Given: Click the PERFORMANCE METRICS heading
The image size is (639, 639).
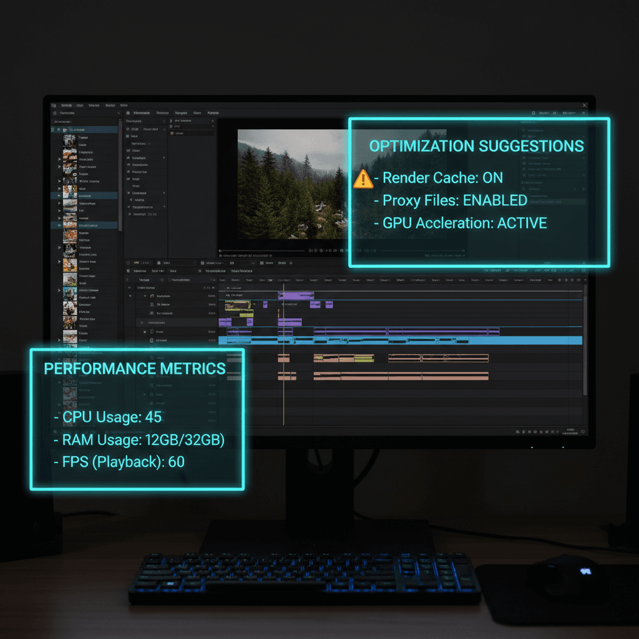Looking at the screenshot, I should [x=135, y=369].
